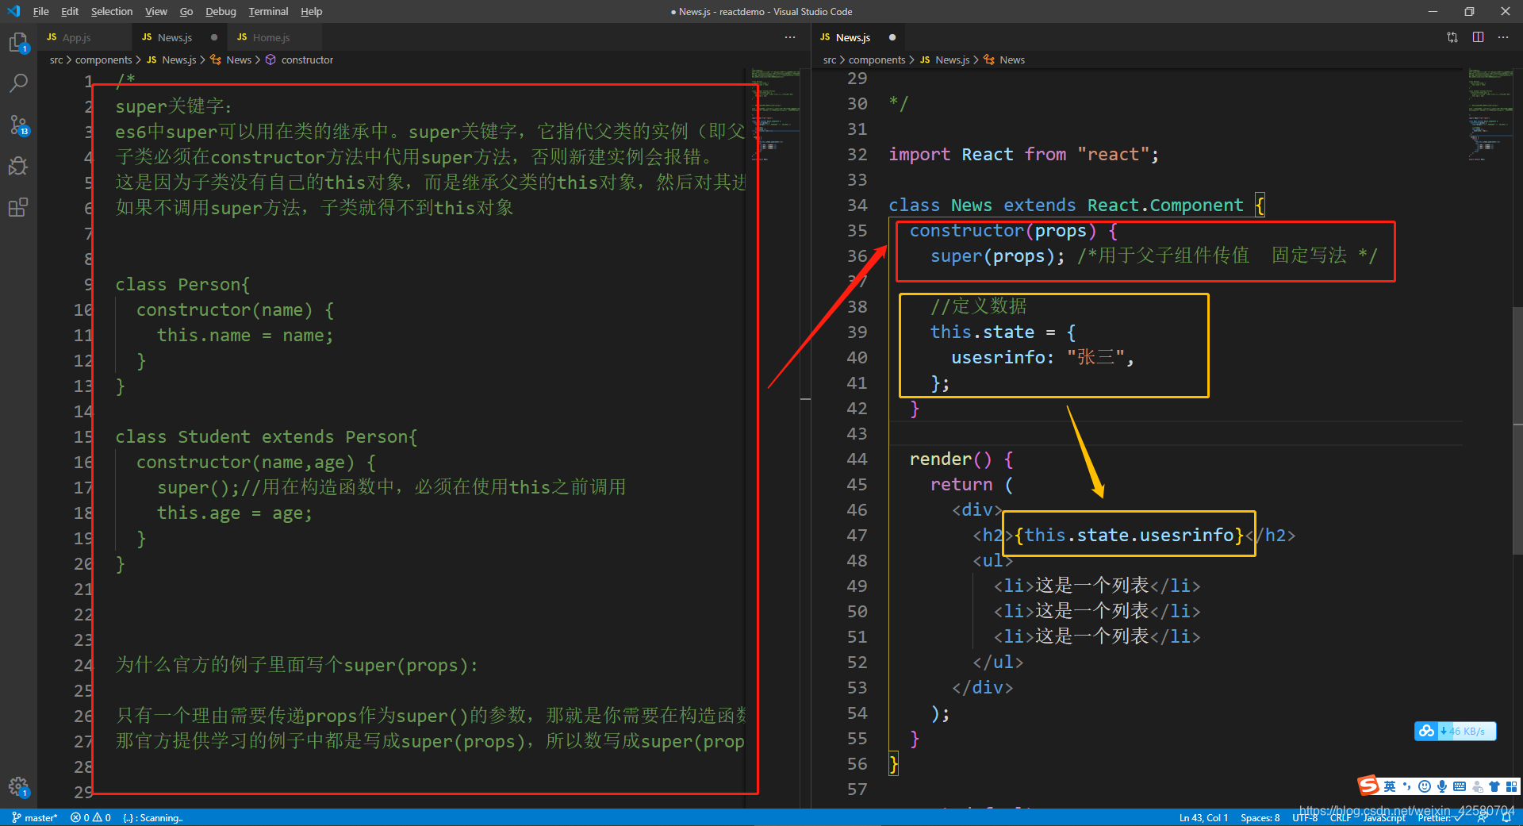Open the Manage gear menu

coord(18,787)
